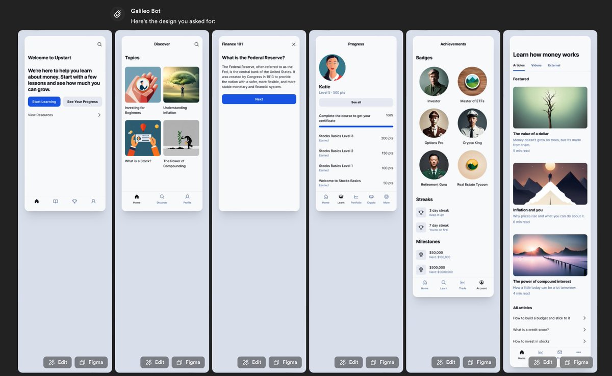
Task: Open Understanding Inflation topic image
Action: coord(181,85)
